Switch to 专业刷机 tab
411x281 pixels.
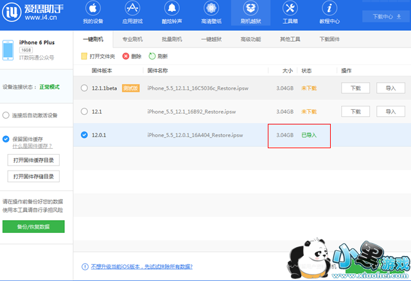[133, 39]
